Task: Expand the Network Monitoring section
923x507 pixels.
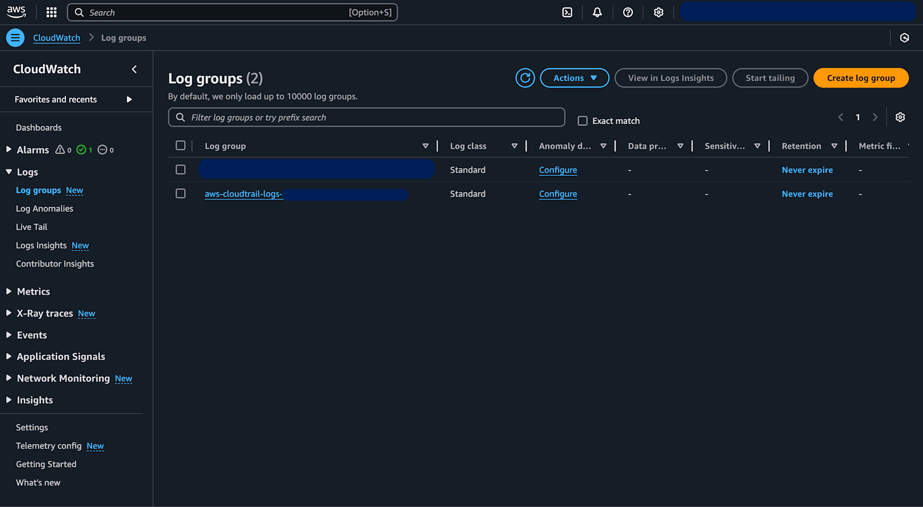Action: tap(9, 378)
